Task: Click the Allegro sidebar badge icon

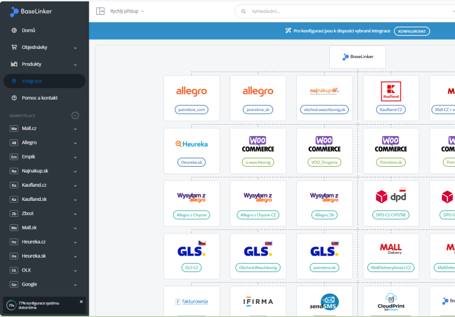Action: (x=14, y=142)
